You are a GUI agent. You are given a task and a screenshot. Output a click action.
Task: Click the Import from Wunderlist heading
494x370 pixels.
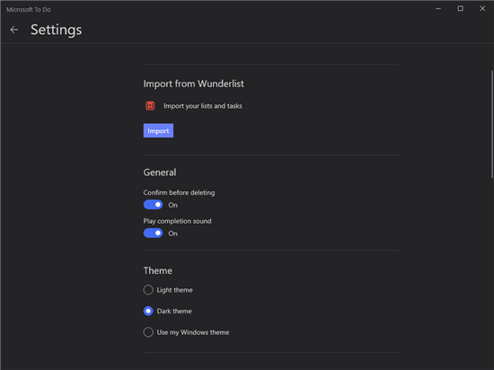193,84
